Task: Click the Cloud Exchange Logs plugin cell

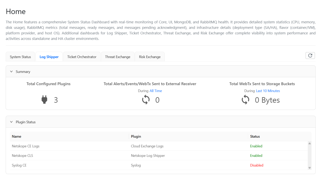Action: point(147,146)
